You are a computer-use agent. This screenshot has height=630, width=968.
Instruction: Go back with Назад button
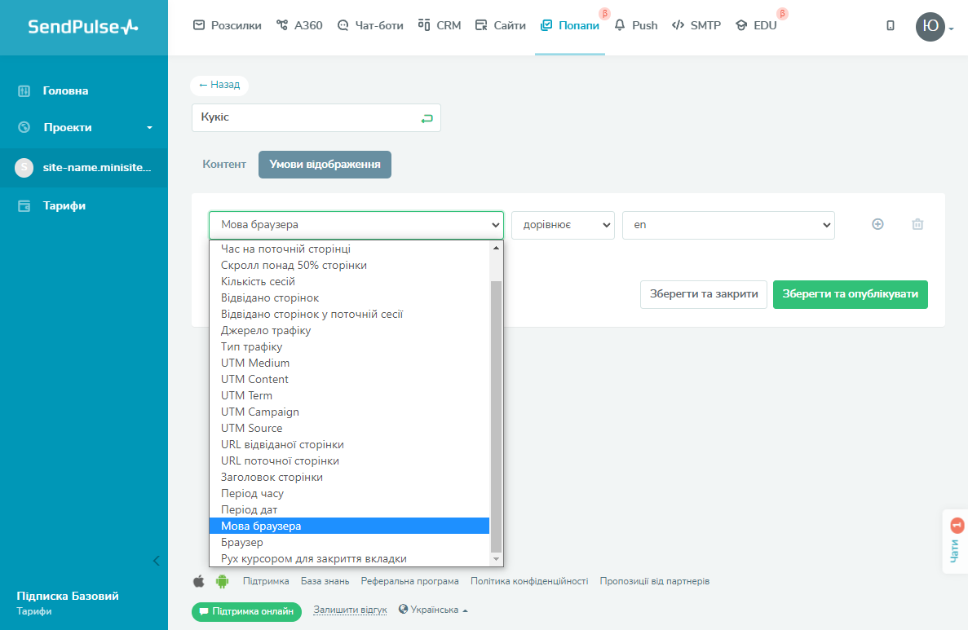coord(219,85)
